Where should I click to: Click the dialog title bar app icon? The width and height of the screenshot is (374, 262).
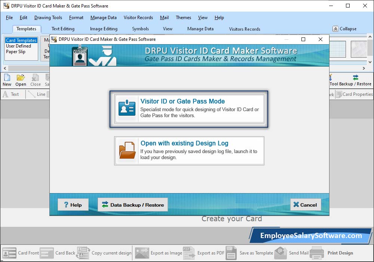pyautogui.click(x=54, y=39)
